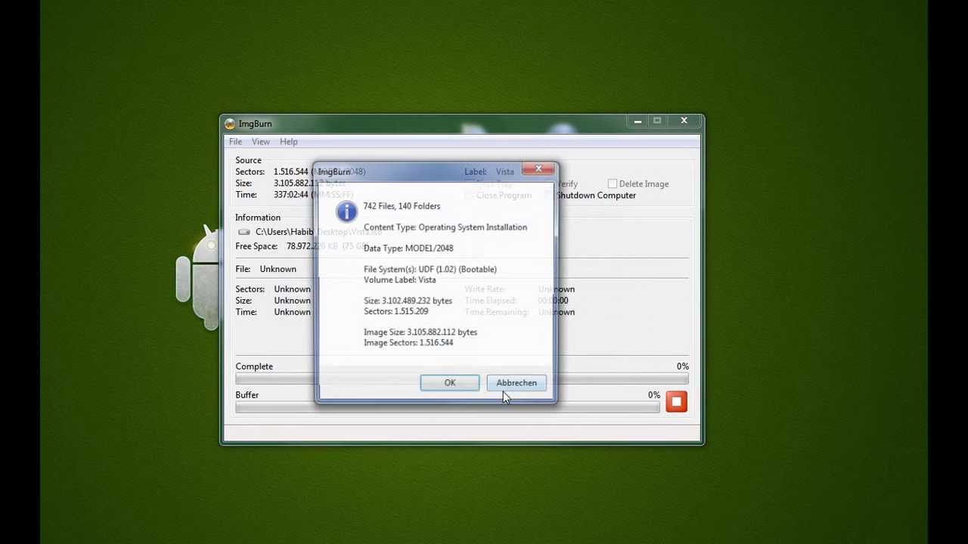
Task: Click the 0% value next to Complete
Action: click(682, 366)
